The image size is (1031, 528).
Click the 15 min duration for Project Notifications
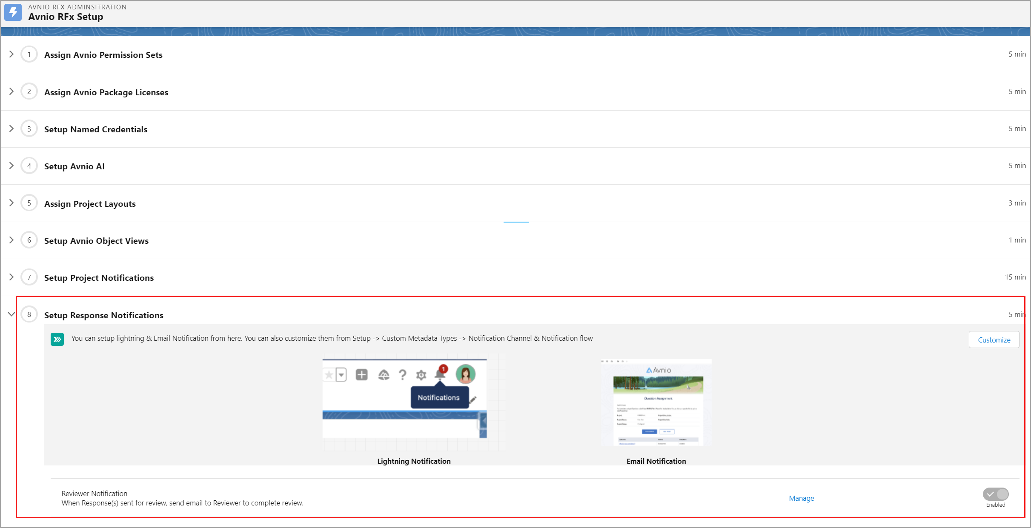click(1015, 277)
